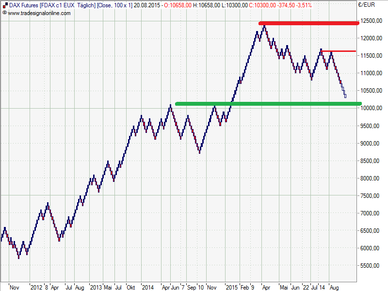Click the last hollow Renko brick

point(345,96)
